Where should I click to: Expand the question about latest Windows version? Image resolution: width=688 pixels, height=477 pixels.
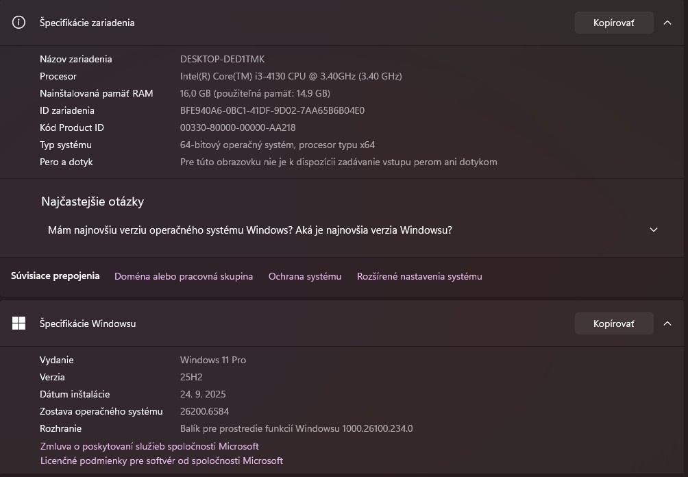653,230
